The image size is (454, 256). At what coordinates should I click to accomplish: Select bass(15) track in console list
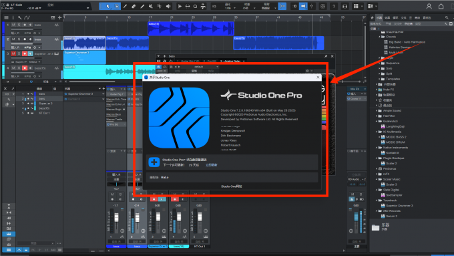click(43, 108)
